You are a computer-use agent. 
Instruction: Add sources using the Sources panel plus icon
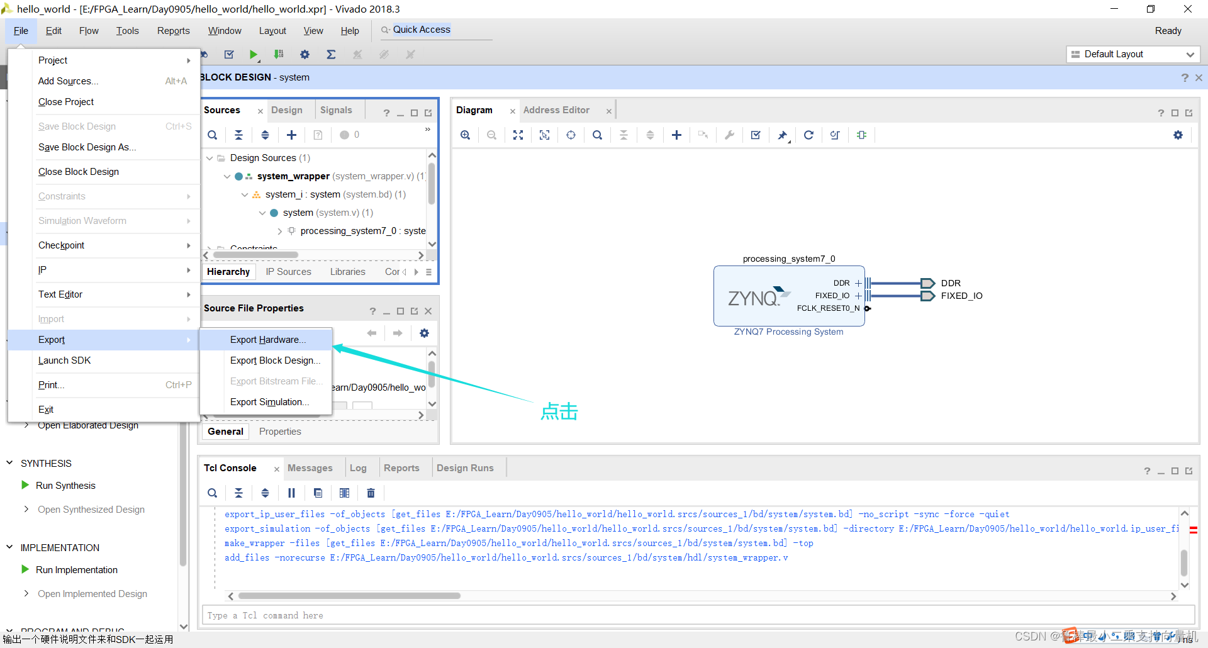(291, 135)
